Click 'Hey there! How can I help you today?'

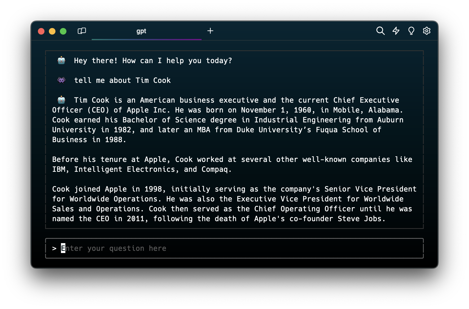153,61
